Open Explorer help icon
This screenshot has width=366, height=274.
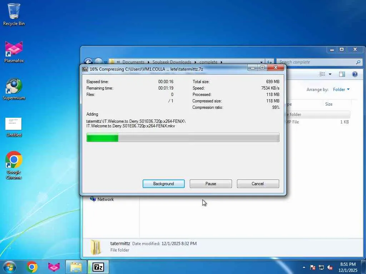355,74
